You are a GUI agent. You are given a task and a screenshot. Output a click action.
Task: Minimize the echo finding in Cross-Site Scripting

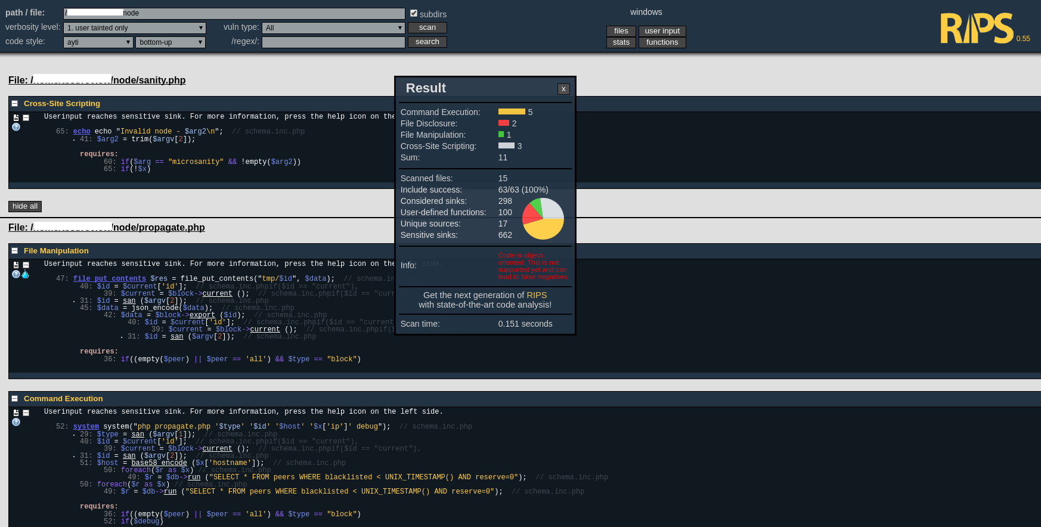(x=26, y=117)
